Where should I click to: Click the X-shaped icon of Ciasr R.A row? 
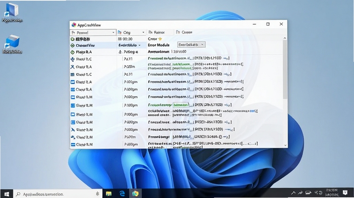tap(73, 67)
